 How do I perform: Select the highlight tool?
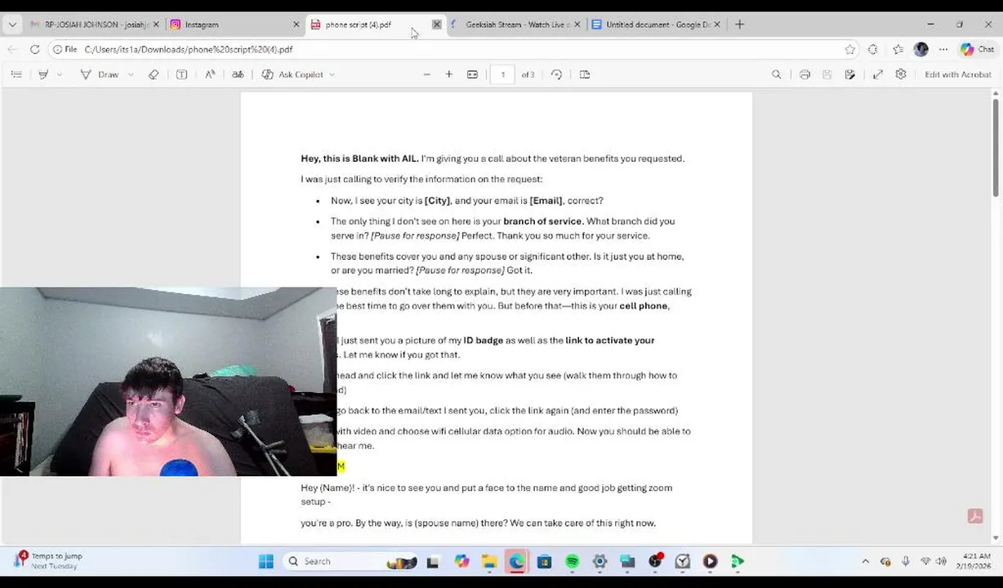[43, 74]
